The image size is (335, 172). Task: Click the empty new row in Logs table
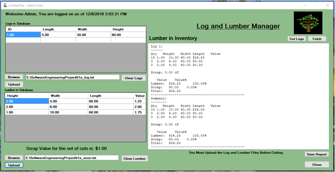[x=76, y=40]
